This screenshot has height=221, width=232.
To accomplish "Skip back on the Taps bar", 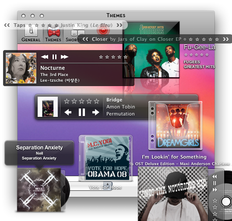I will [x=7, y=25].
